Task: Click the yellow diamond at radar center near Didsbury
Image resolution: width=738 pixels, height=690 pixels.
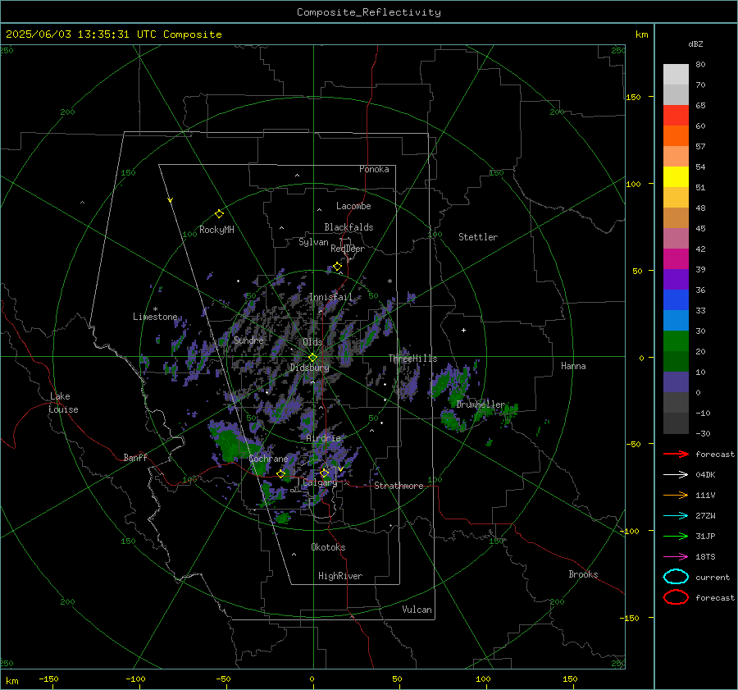Action: pos(312,358)
